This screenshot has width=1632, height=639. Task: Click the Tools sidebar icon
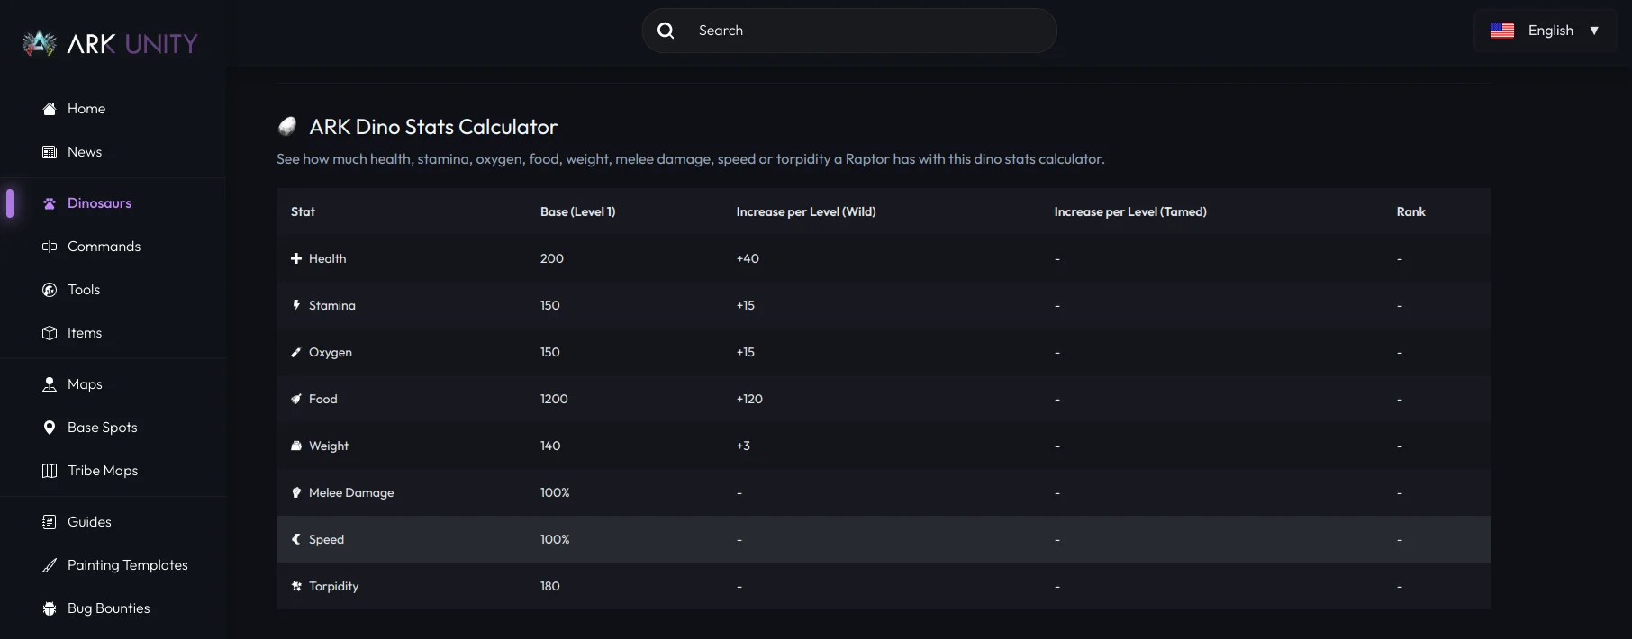pyautogui.click(x=50, y=290)
